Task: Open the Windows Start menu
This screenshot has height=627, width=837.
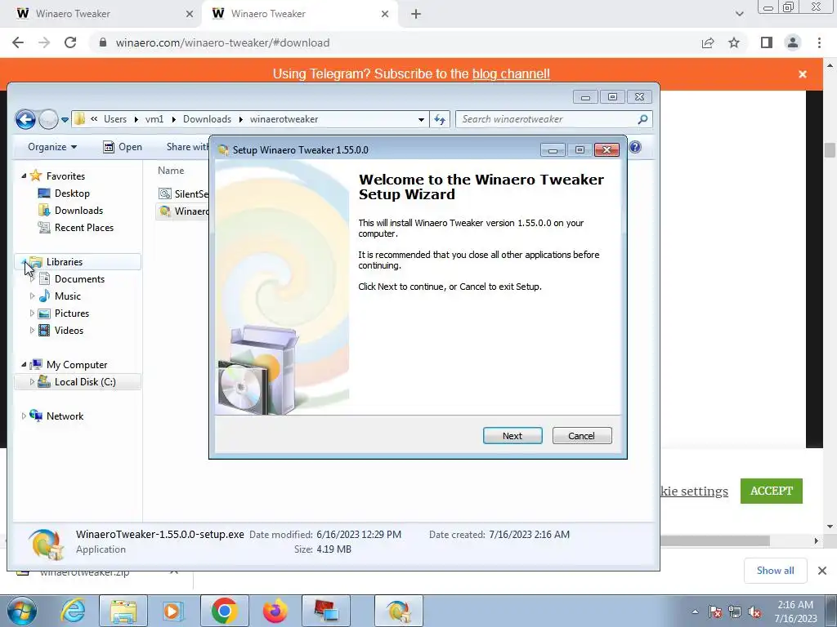Action: [x=22, y=611]
